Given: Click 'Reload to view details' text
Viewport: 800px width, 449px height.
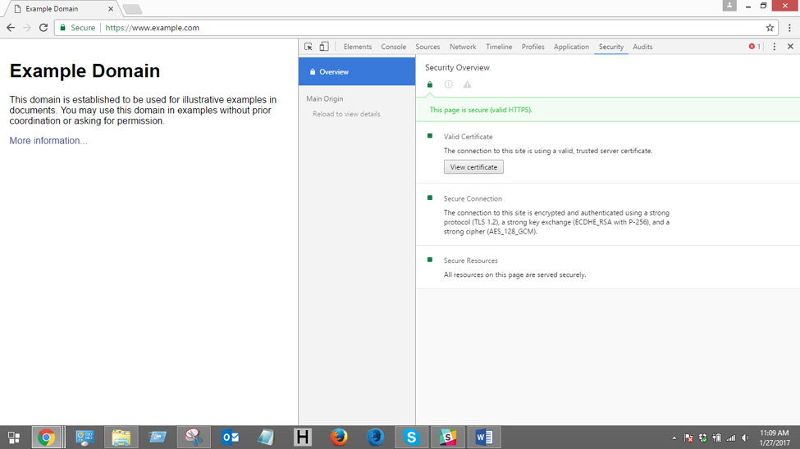Looking at the screenshot, I should [x=346, y=114].
